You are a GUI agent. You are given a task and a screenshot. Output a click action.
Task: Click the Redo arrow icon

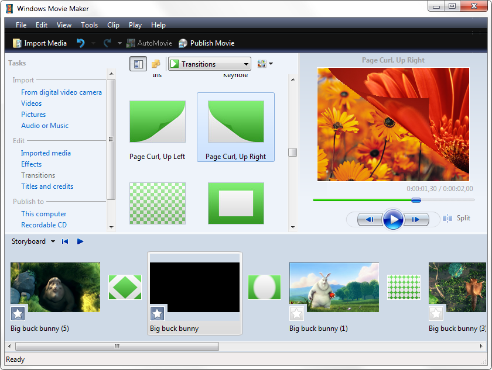click(107, 43)
